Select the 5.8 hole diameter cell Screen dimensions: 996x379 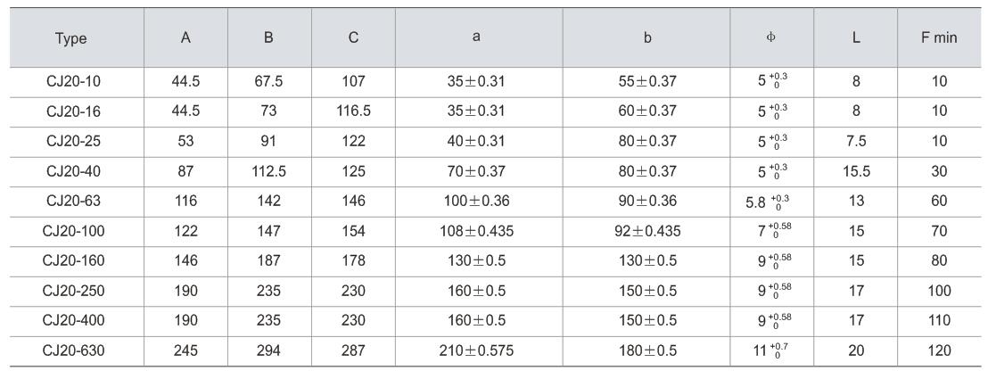[x=767, y=202]
